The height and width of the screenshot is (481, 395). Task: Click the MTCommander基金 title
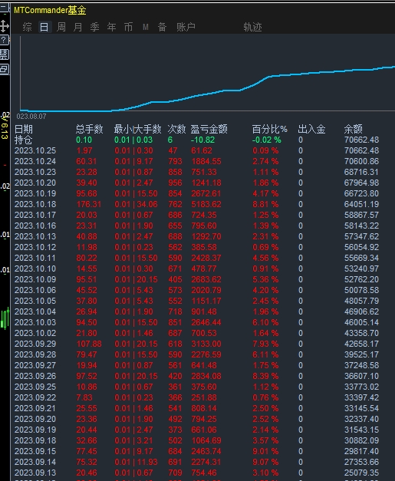(50, 10)
